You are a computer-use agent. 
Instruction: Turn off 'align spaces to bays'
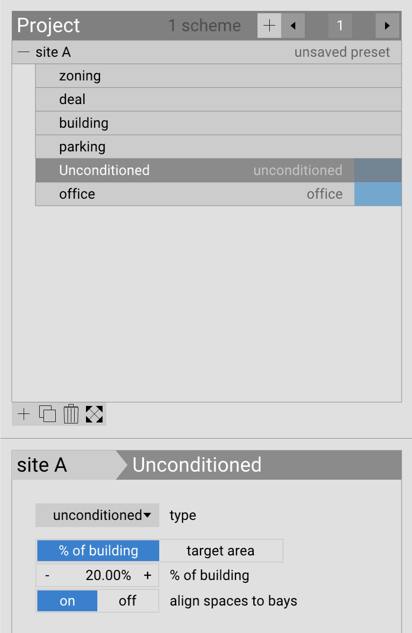127,600
